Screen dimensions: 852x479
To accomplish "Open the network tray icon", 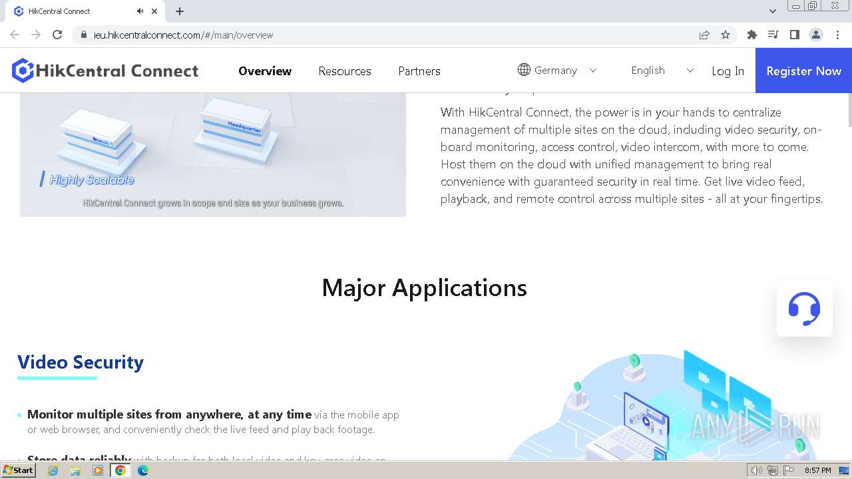I will click(773, 470).
